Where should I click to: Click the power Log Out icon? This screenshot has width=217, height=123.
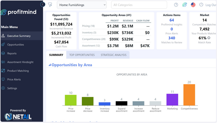(201, 5)
